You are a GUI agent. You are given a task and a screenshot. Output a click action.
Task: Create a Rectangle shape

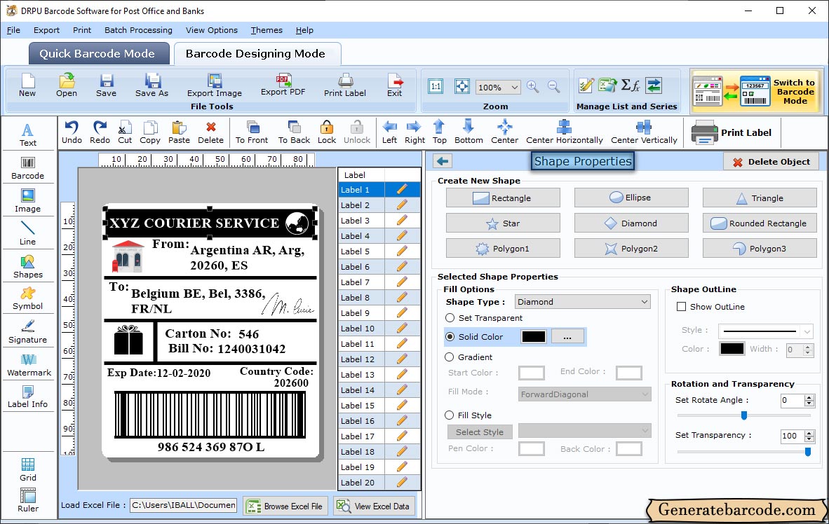click(503, 198)
